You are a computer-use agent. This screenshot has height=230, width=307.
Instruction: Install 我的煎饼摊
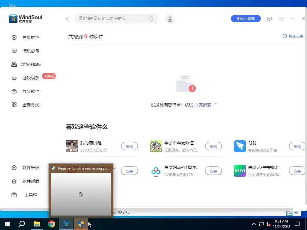pyautogui.click(x=130, y=146)
